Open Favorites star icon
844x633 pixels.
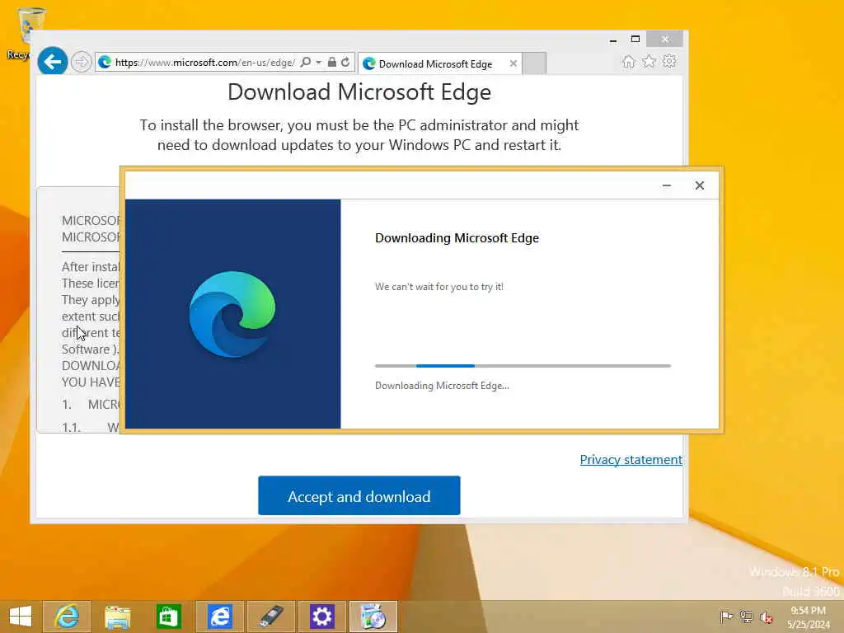click(x=649, y=61)
